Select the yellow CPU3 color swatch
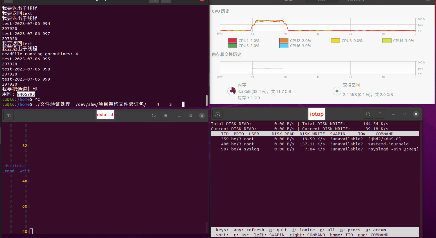 335,41
